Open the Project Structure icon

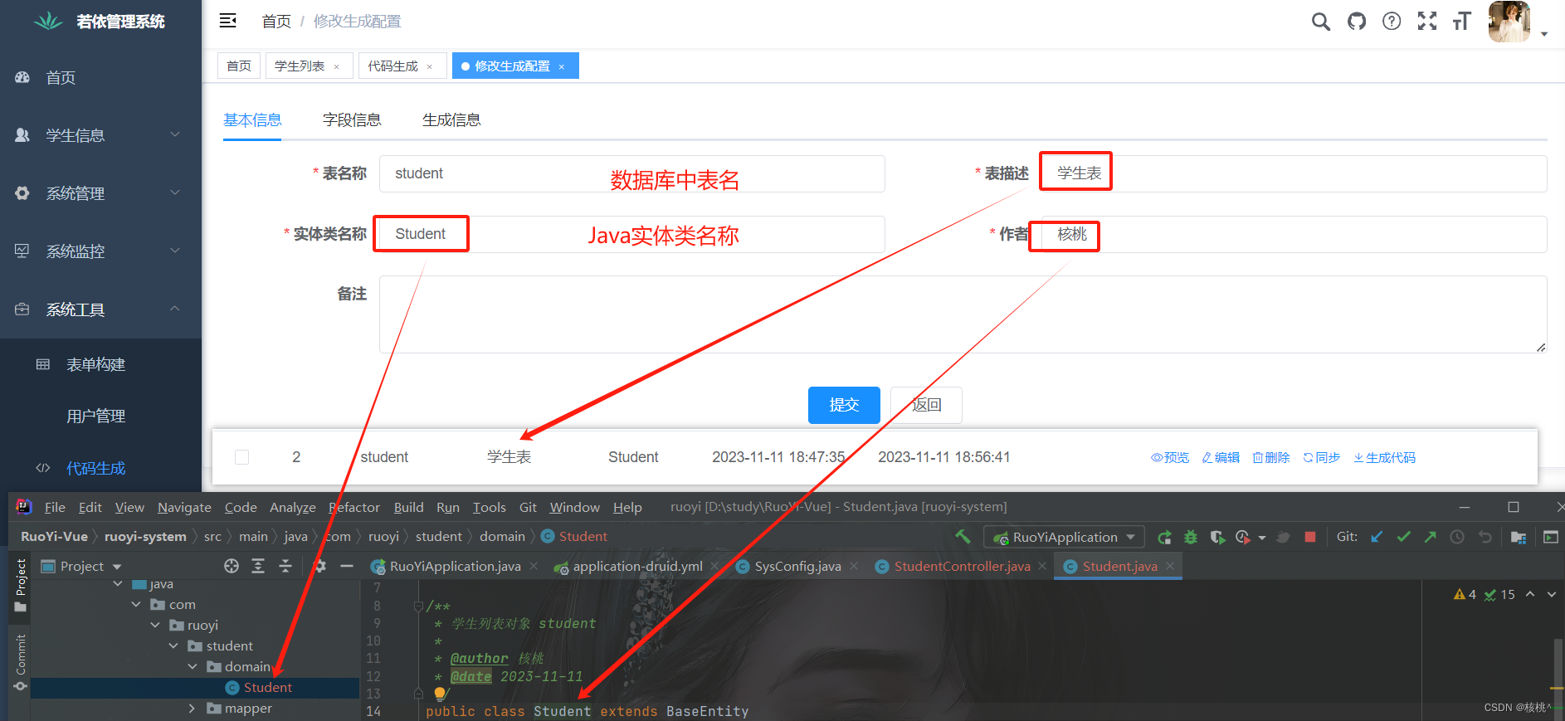pos(1519,537)
